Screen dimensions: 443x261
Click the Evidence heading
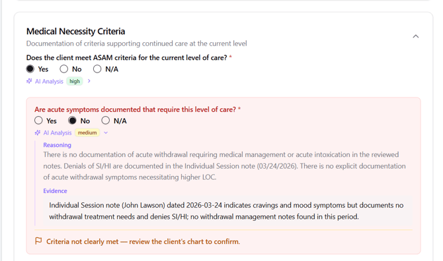tap(55, 191)
